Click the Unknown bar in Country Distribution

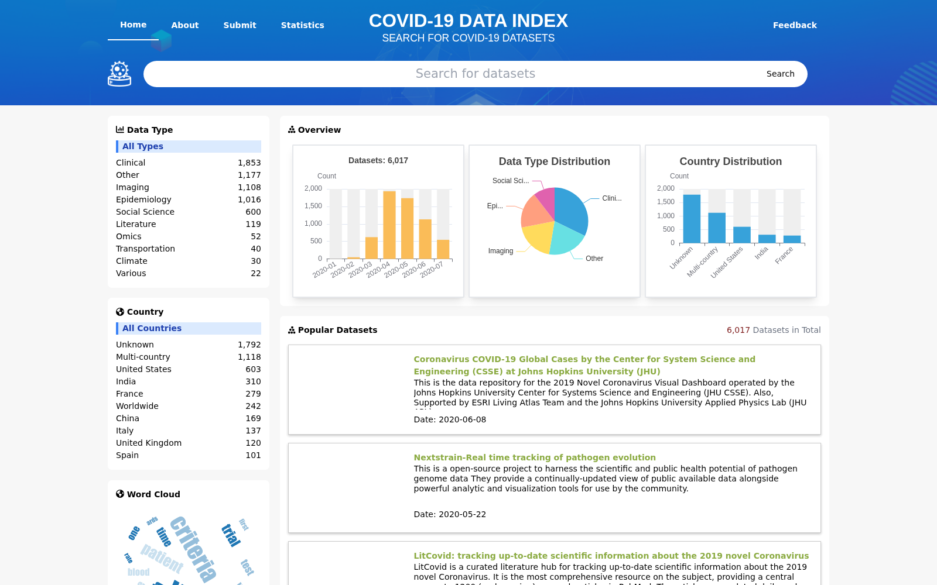[692, 219]
